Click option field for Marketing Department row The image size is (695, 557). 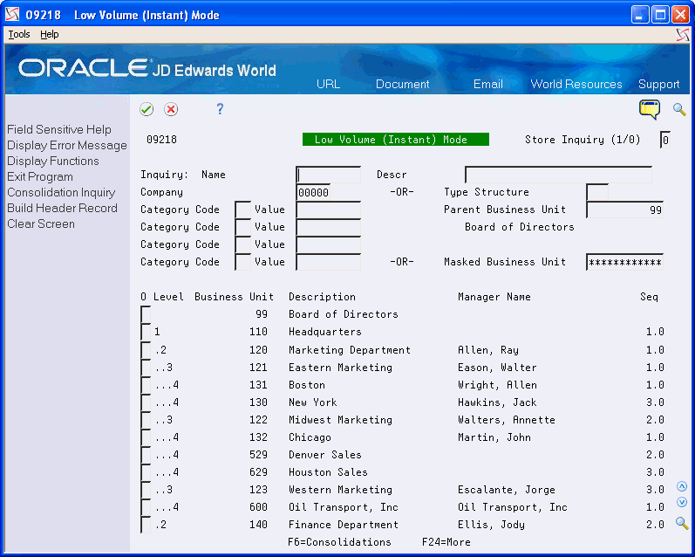[x=146, y=350]
